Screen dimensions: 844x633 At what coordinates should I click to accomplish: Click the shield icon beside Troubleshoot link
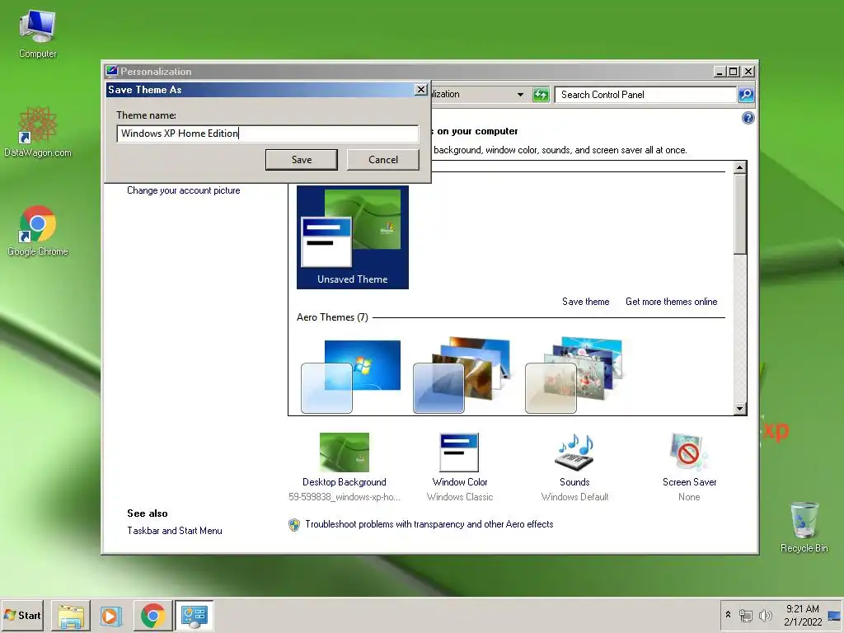[x=294, y=525]
